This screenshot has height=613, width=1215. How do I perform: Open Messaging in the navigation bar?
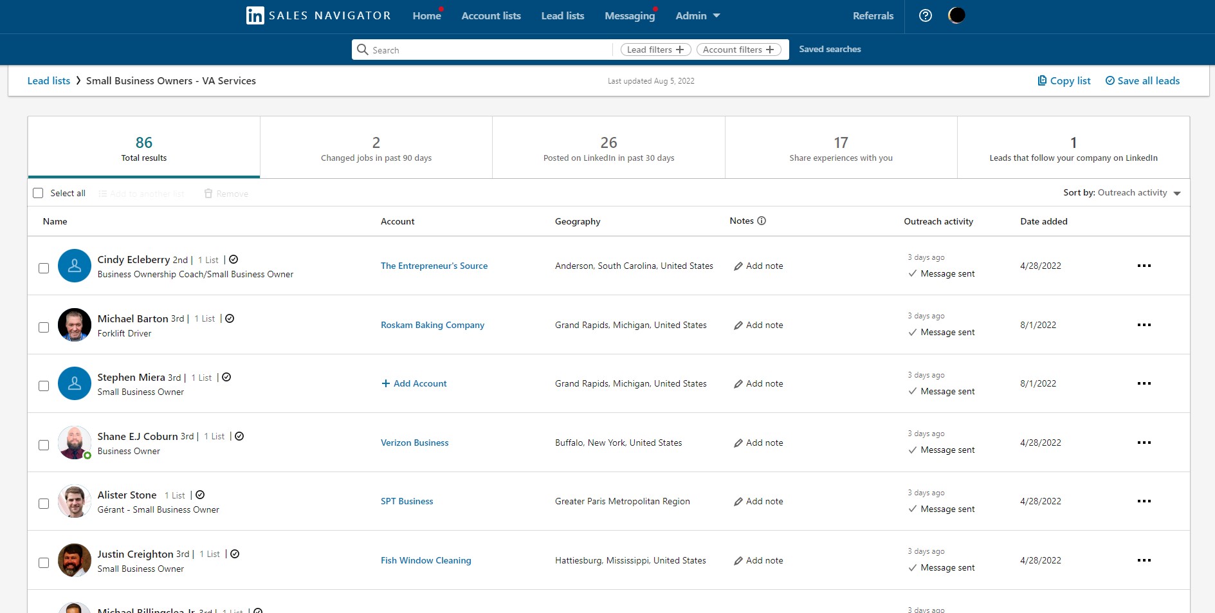tap(630, 15)
